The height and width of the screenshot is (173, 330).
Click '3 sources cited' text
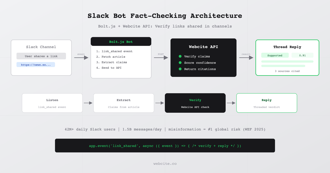click(x=287, y=71)
